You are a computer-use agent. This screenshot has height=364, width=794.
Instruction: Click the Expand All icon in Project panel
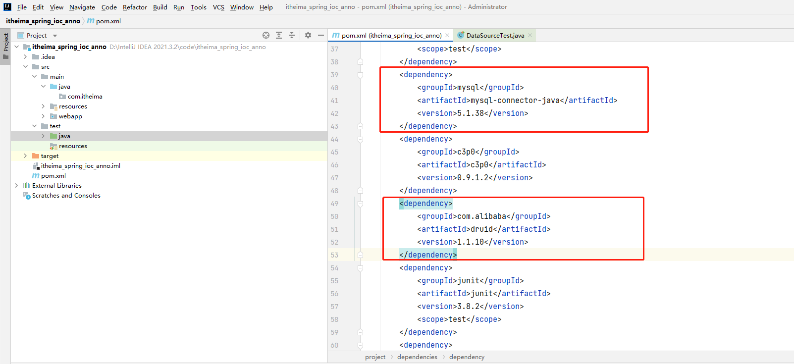pos(279,35)
